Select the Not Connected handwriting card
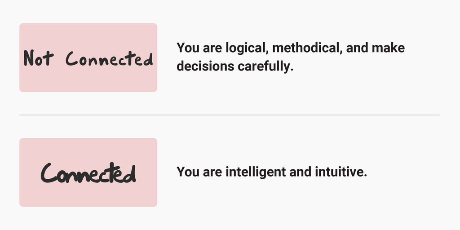 coord(88,57)
